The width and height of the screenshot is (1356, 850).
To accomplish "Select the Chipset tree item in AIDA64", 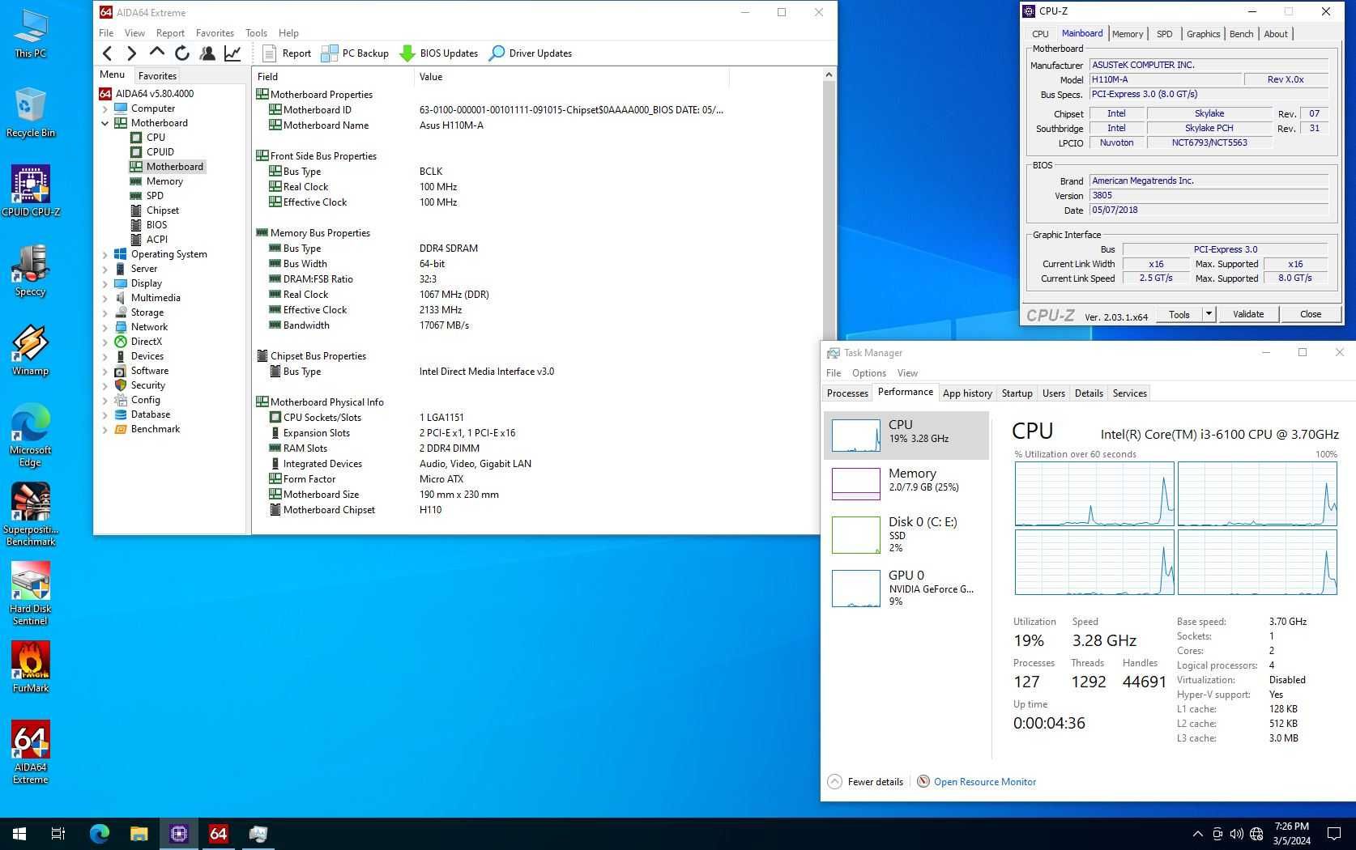I will pyautogui.click(x=163, y=210).
